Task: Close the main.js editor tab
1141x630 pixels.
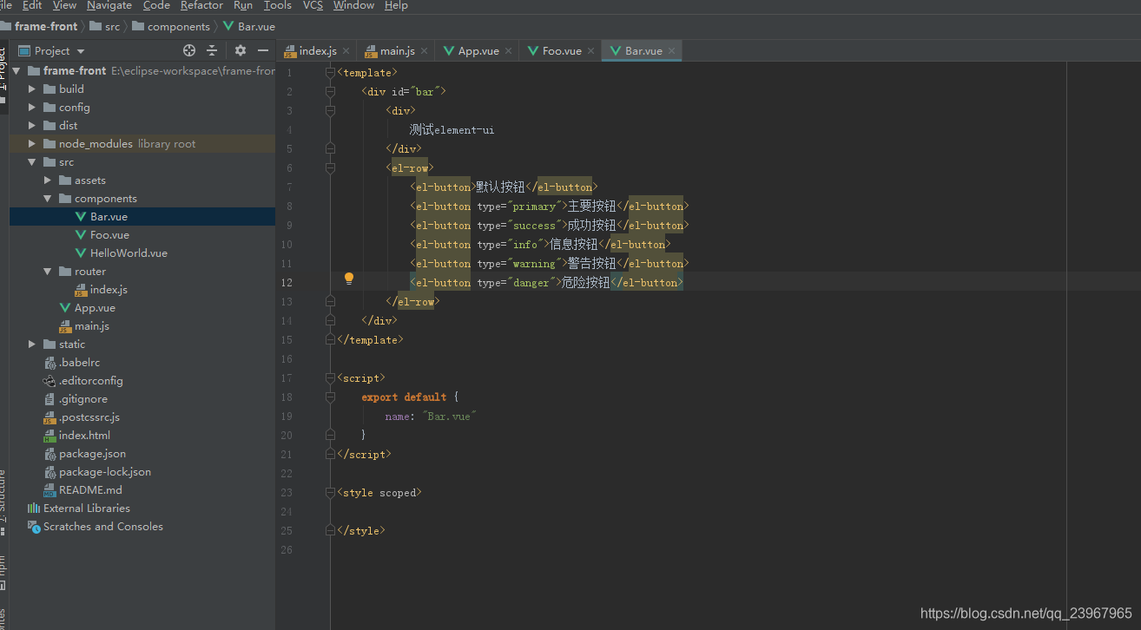Action: coord(425,51)
